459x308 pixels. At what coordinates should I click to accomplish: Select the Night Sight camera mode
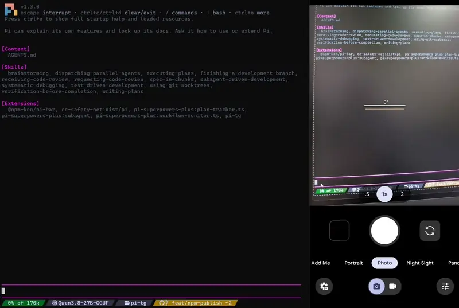point(420,263)
